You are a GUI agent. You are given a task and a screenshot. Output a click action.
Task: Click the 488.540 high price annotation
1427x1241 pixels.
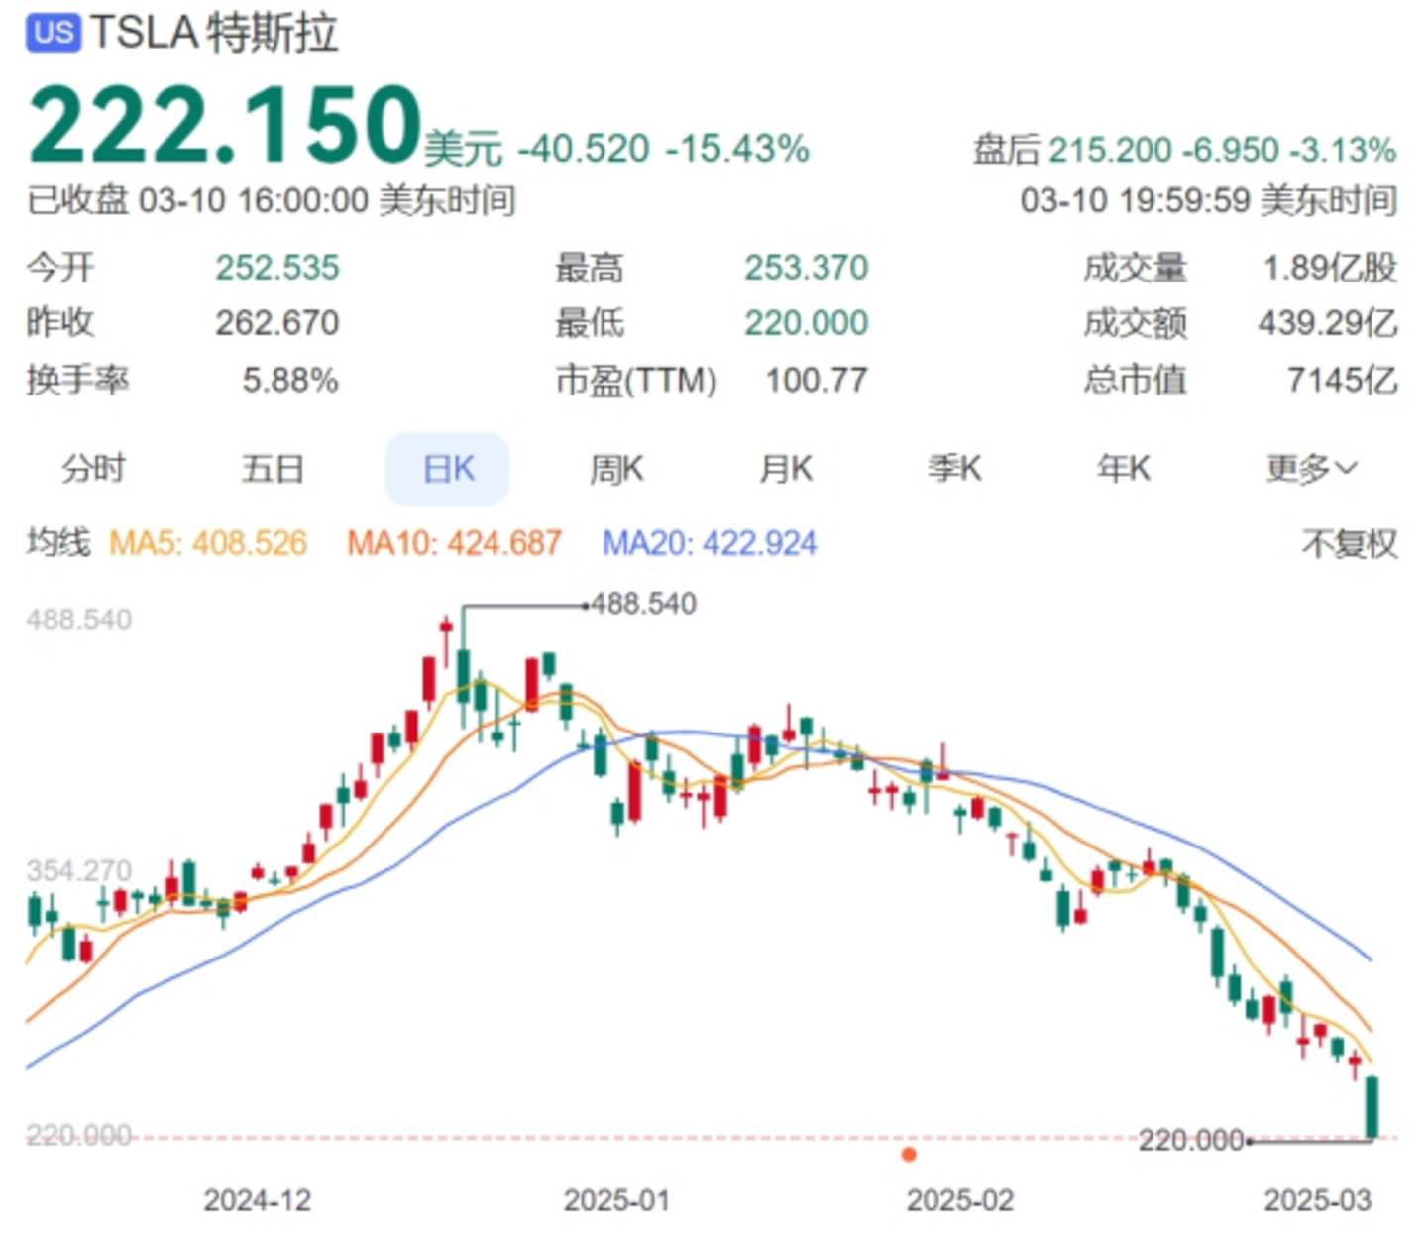tap(644, 604)
